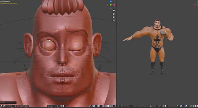Viewport: 198px width, 108px height.
Task: Open View menu in right viewport header
Action: pyautogui.click(x=135, y=106)
